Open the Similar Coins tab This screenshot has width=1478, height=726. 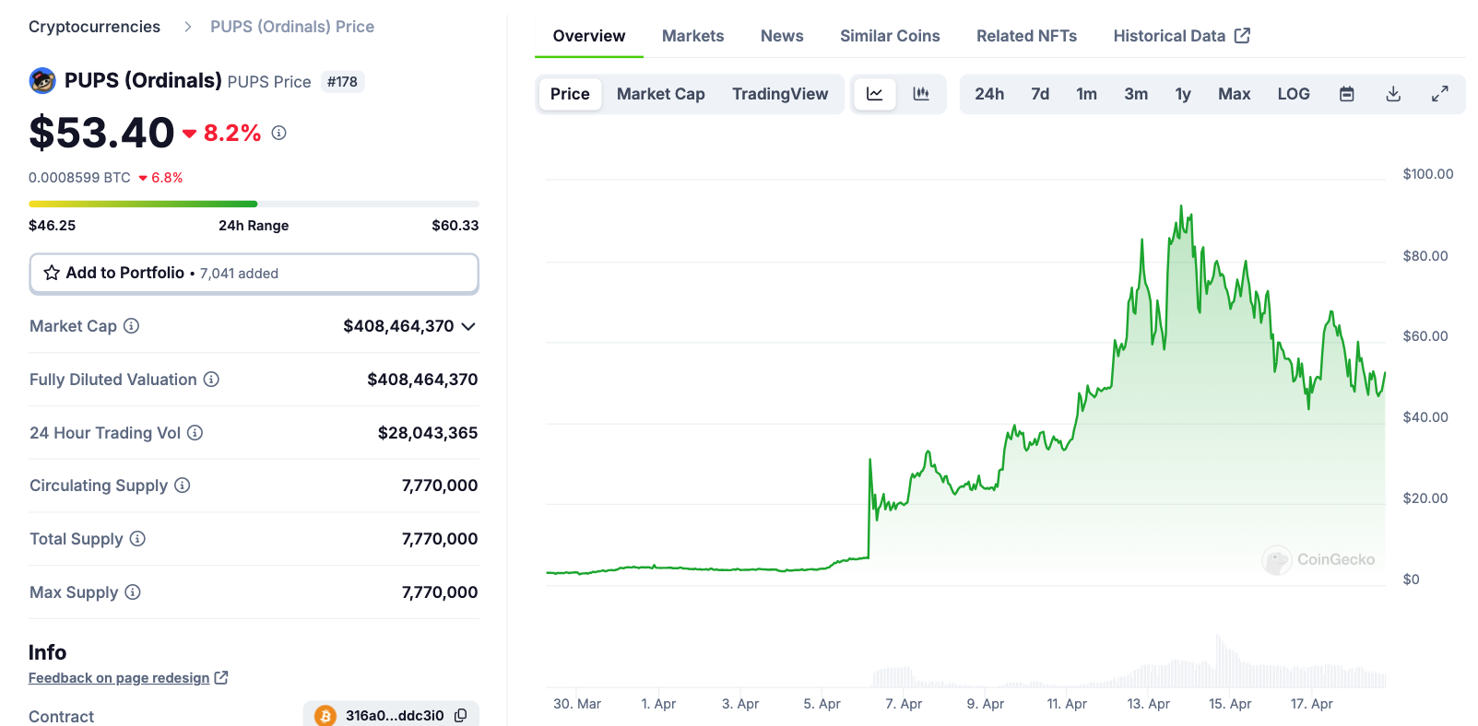[x=889, y=36]
